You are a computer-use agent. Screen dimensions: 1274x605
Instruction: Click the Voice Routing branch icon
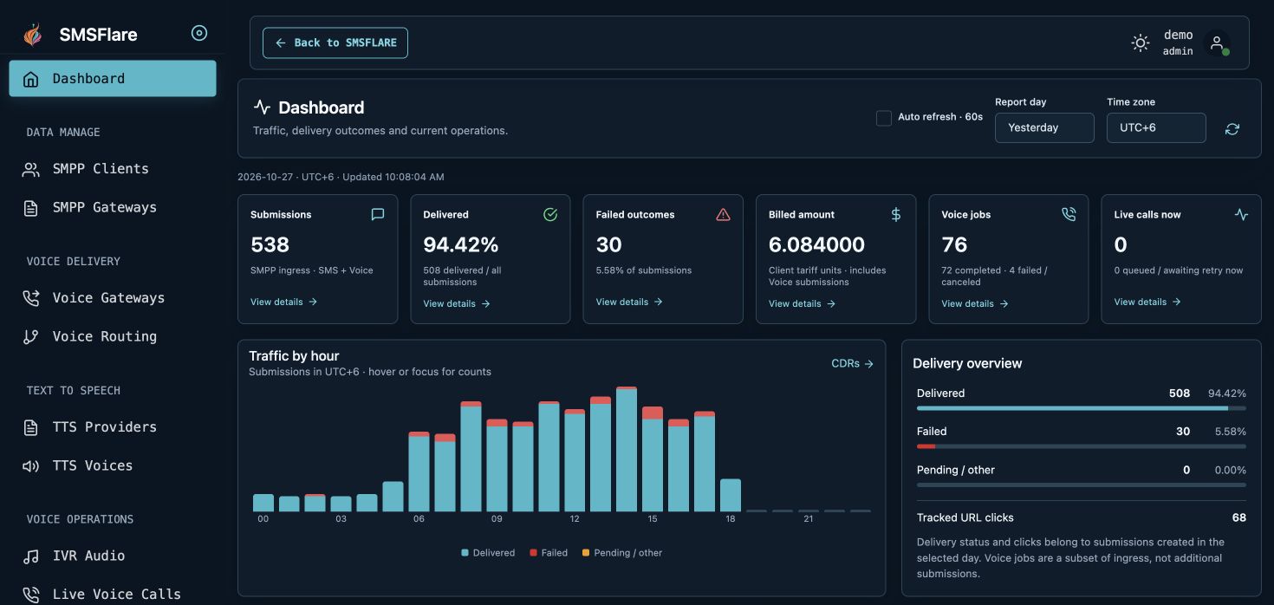(x=31, y=337)
